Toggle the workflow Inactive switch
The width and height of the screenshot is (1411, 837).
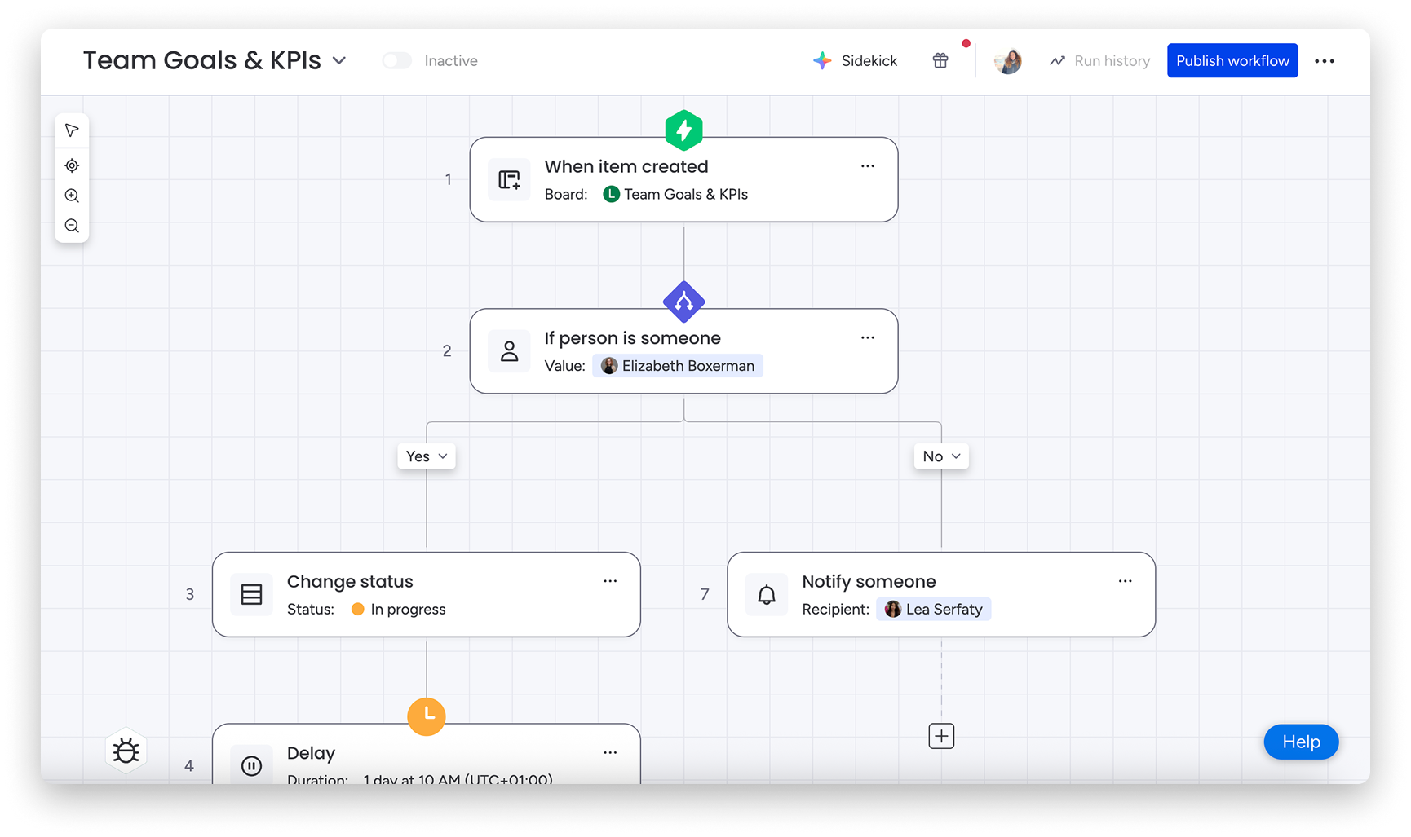397,61
